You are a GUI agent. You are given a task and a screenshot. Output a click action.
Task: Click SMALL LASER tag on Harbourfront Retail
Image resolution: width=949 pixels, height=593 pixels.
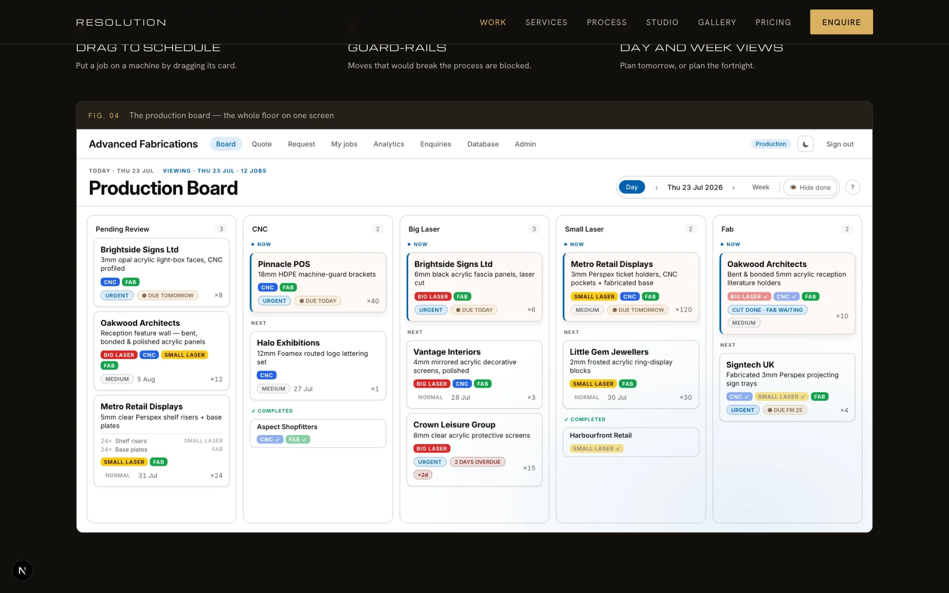pyautogui.click(x=596, y=448)
